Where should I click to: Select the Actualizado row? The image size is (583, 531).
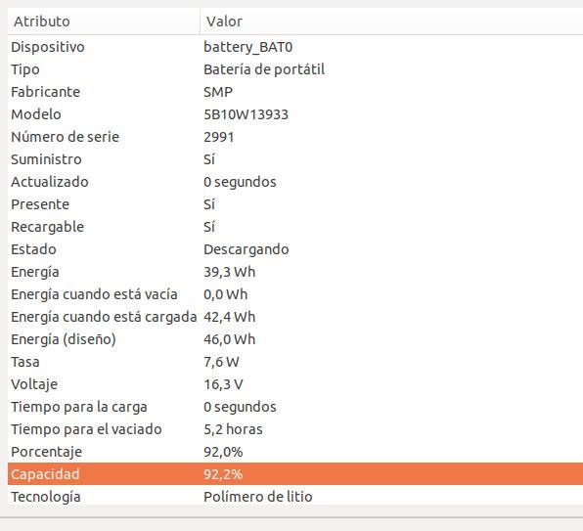pos(295,182)
